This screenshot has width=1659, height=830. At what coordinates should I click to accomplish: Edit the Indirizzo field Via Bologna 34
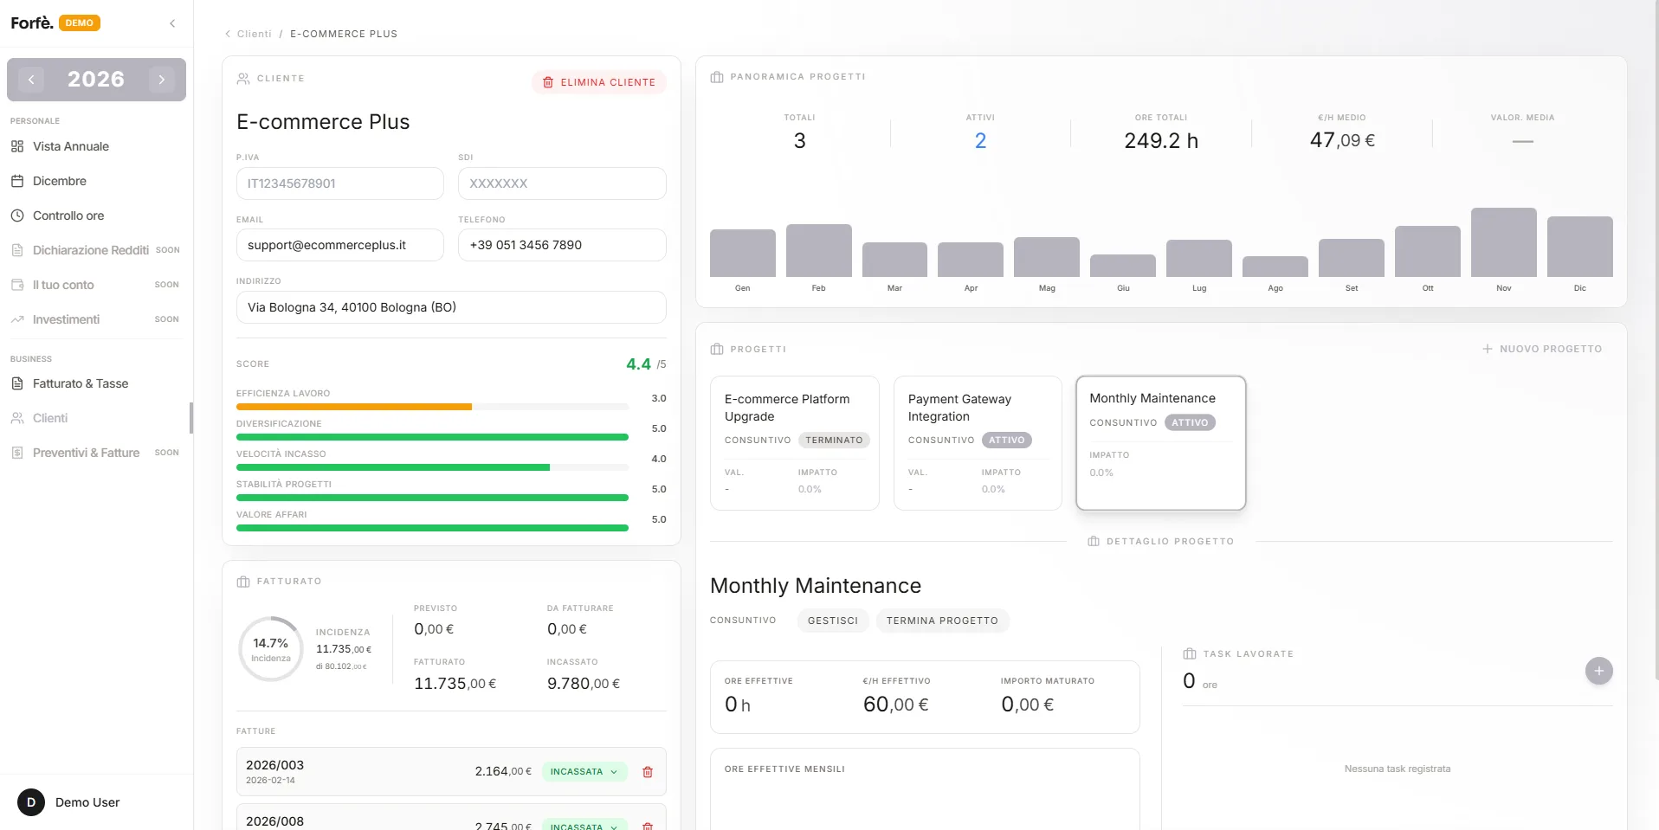(x=451, y=307)
